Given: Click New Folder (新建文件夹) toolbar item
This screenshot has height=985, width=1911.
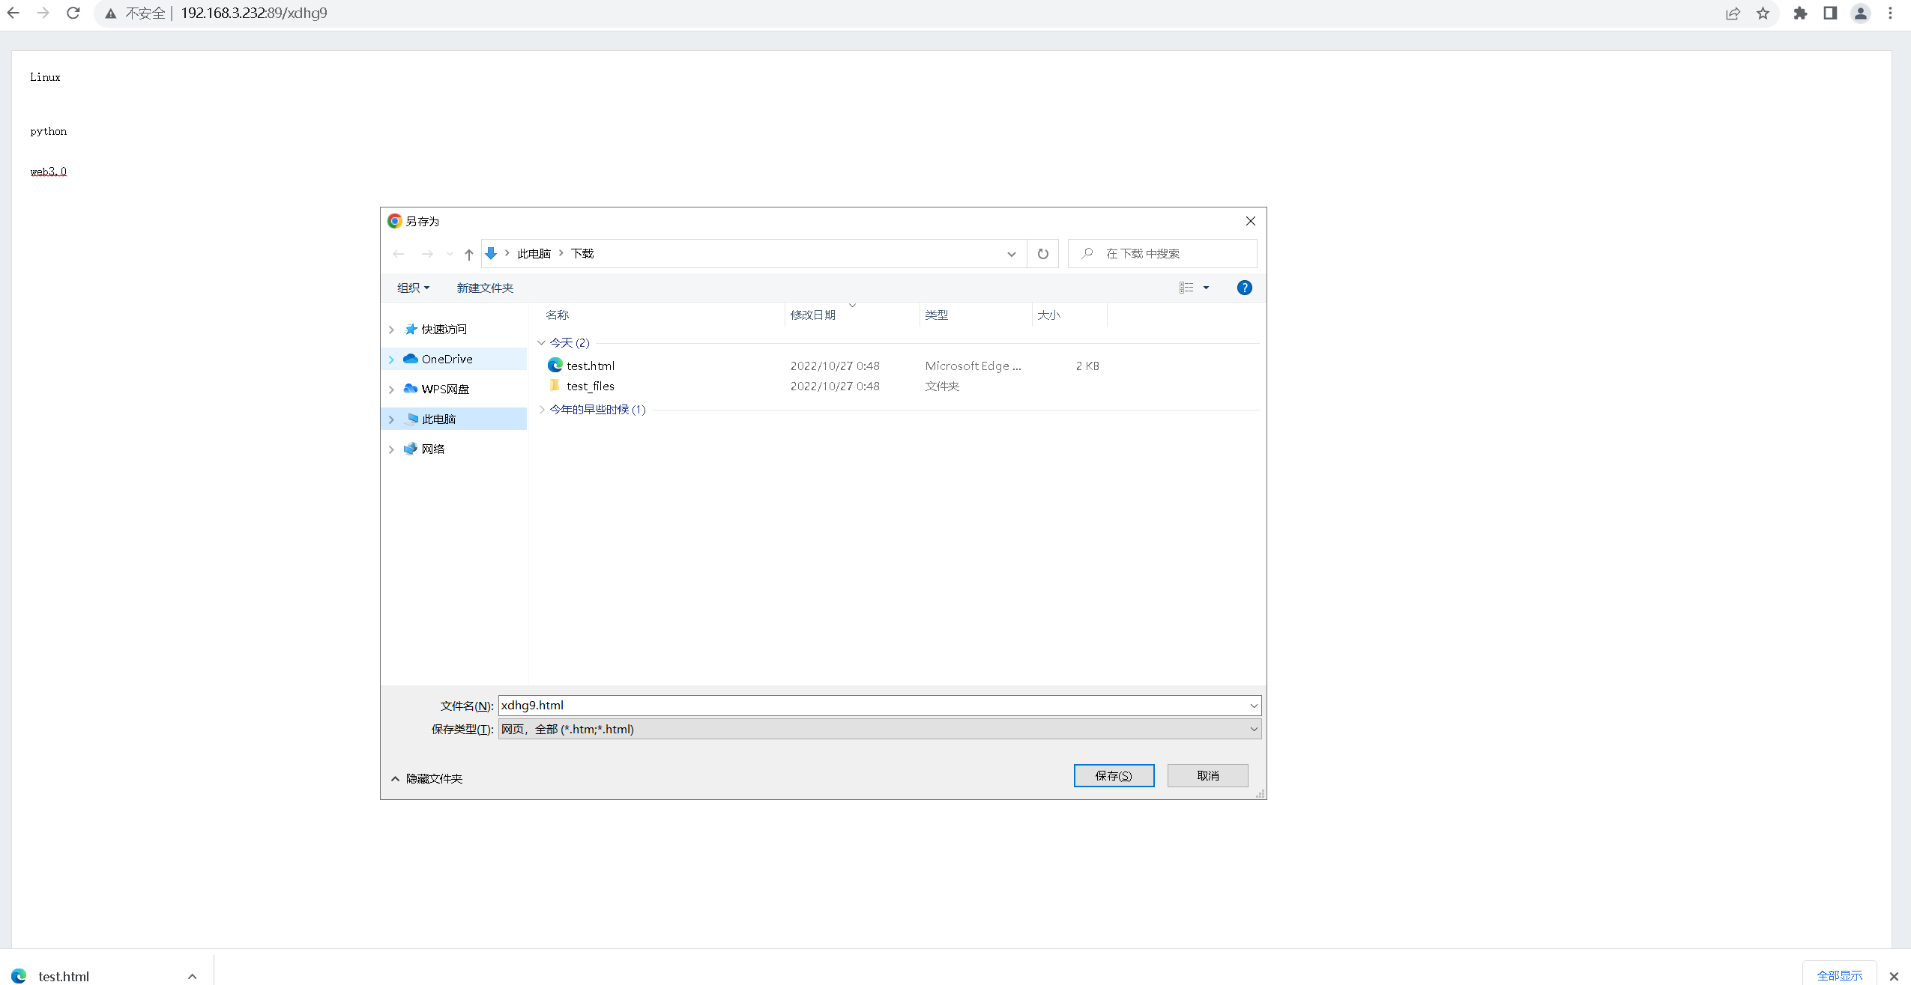Looking at the screenshot, I should tap(485, 288).
